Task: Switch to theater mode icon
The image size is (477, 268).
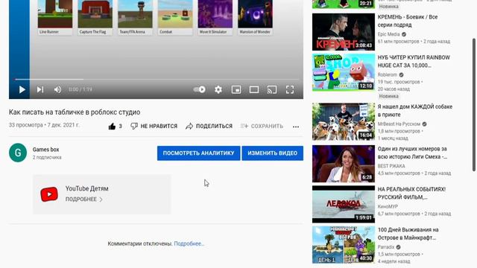Action: [254, 89]
